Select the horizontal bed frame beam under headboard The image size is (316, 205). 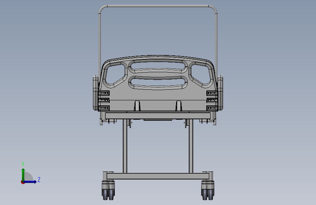click(158, 116)
